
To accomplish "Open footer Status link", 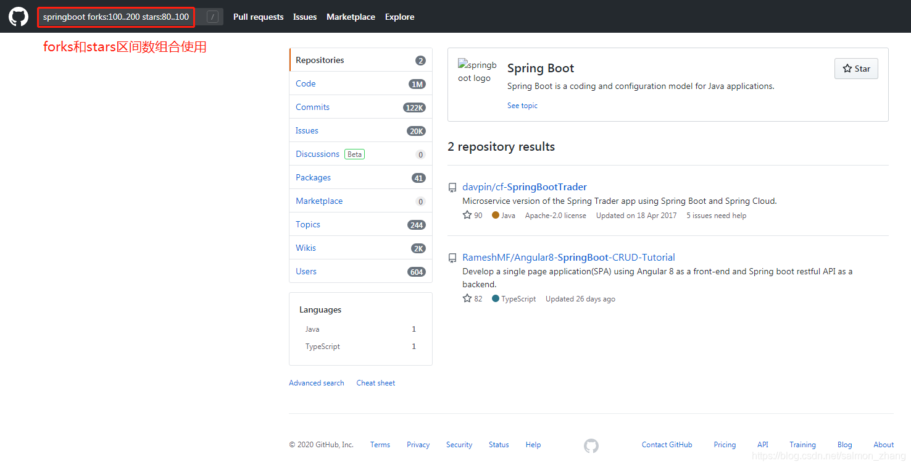I will pyautogui.click(x=499, y=445).
